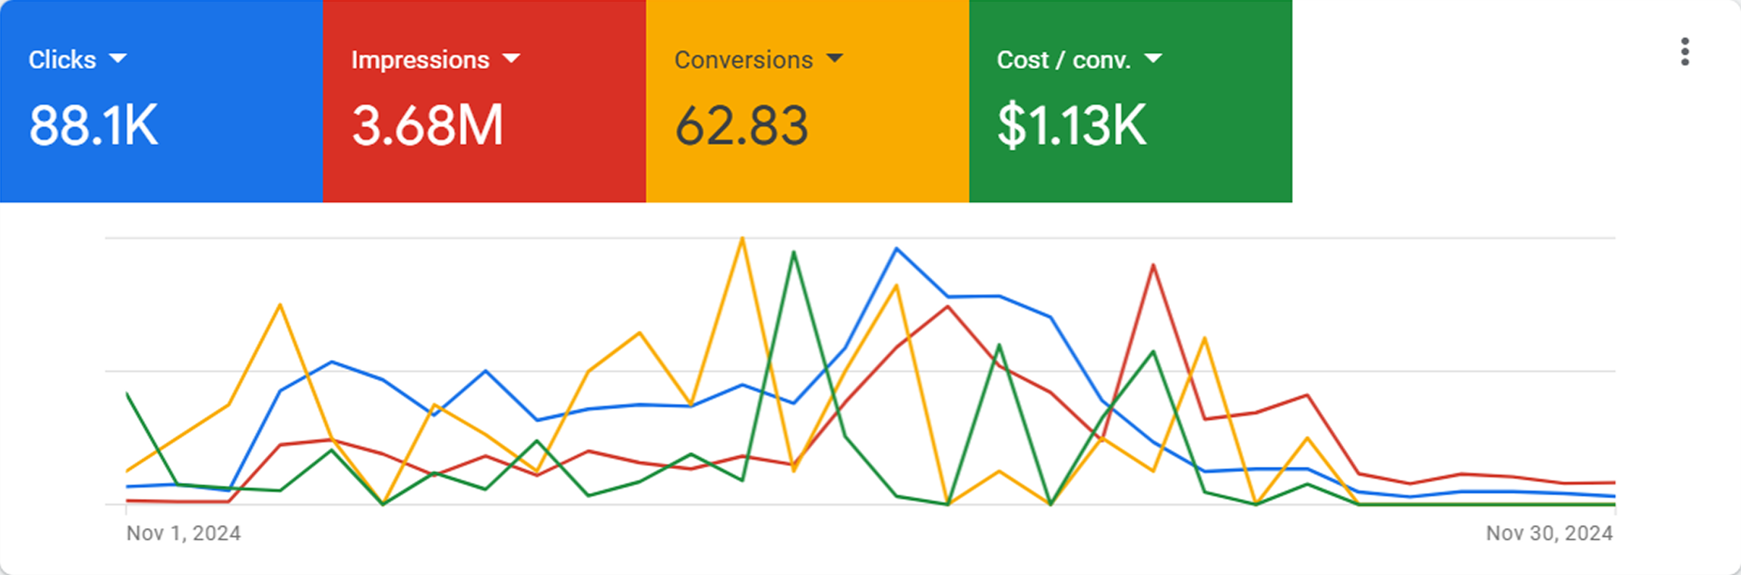Select the Clicks metric label
The height and width of the screenshot is (575, 1741).
62,60
